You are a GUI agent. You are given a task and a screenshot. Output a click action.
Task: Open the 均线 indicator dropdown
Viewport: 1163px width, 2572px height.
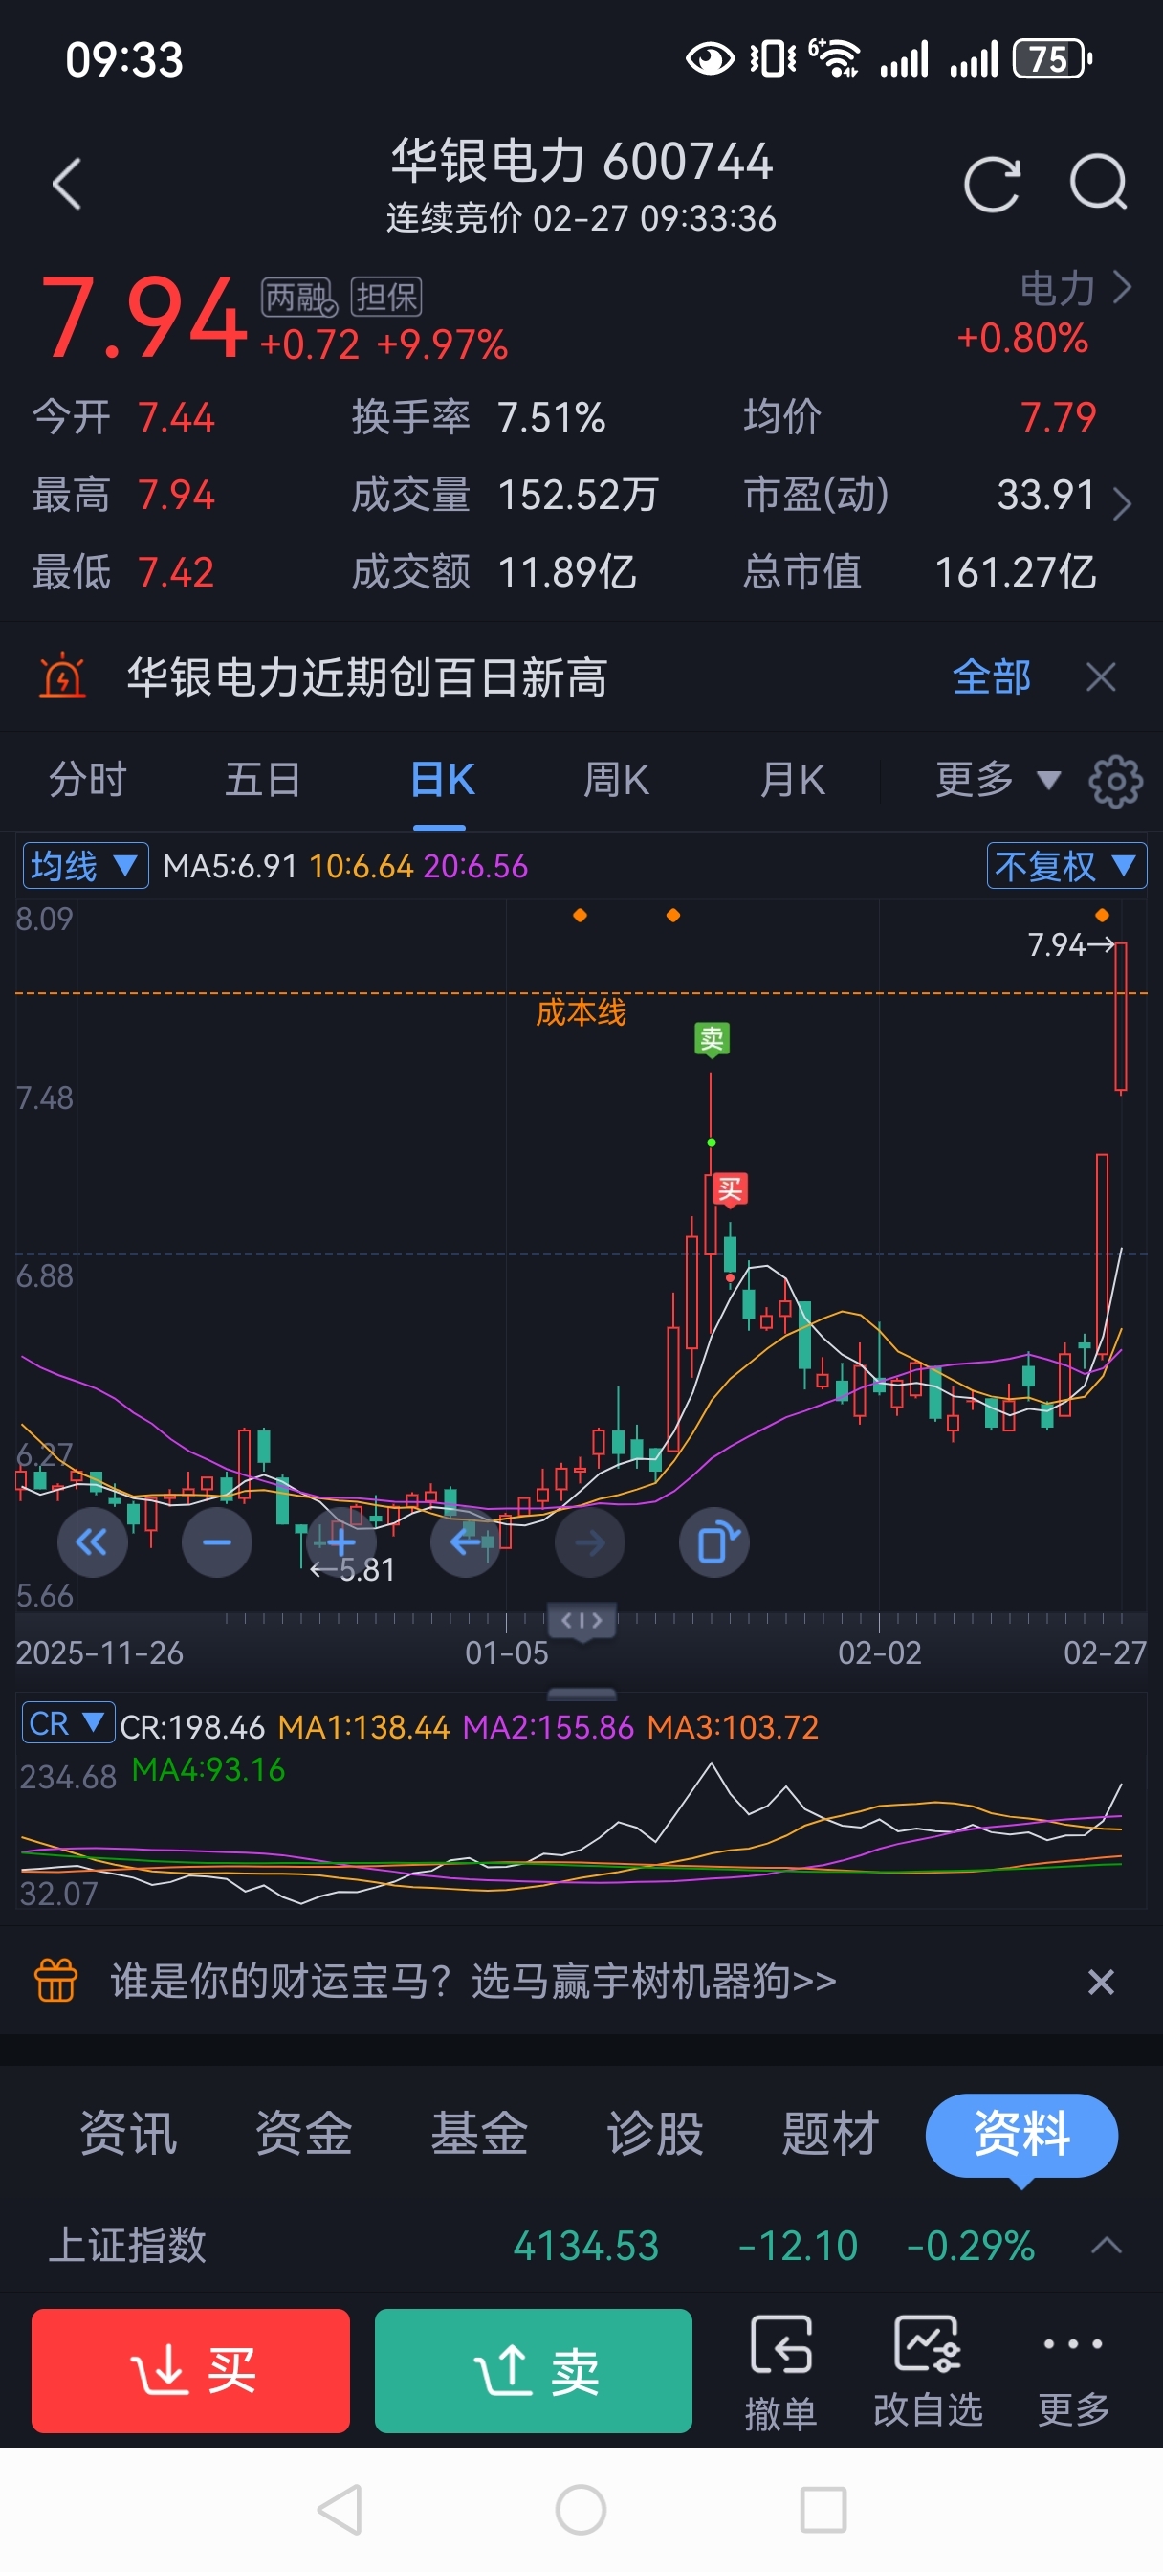coord(86,865)
